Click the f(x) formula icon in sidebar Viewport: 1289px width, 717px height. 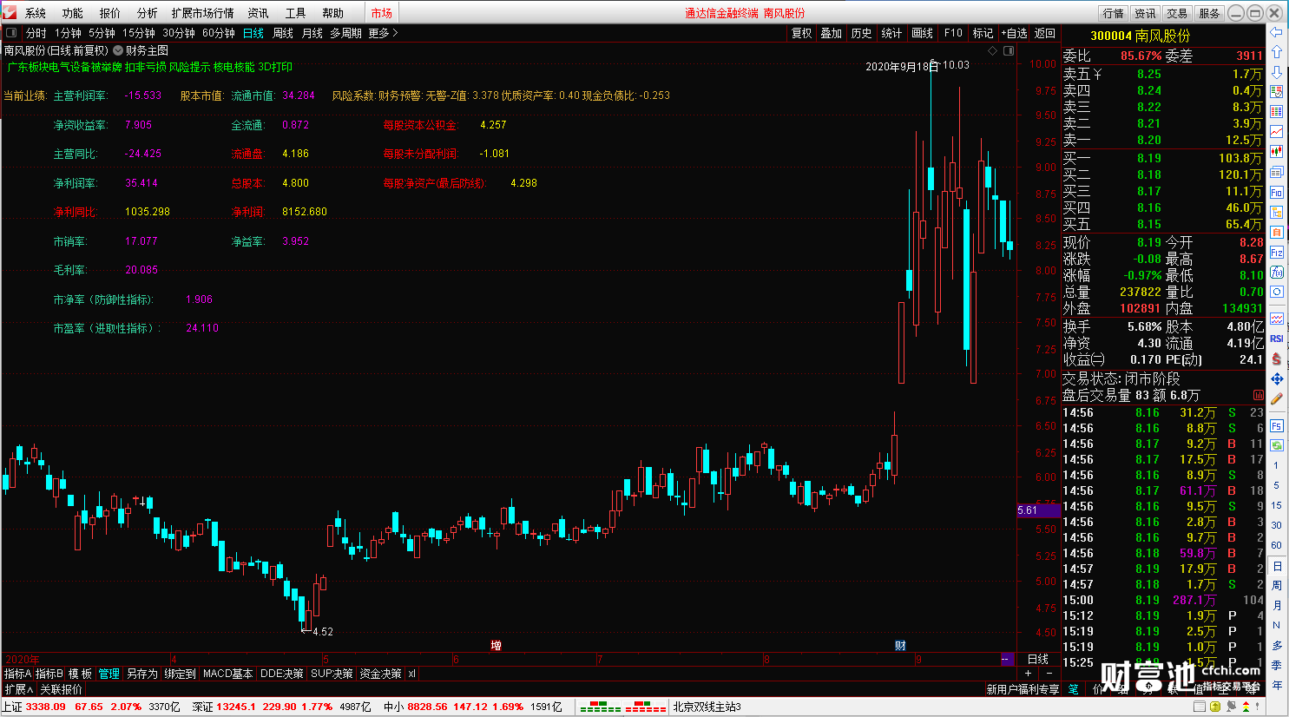pos(1277,272)
